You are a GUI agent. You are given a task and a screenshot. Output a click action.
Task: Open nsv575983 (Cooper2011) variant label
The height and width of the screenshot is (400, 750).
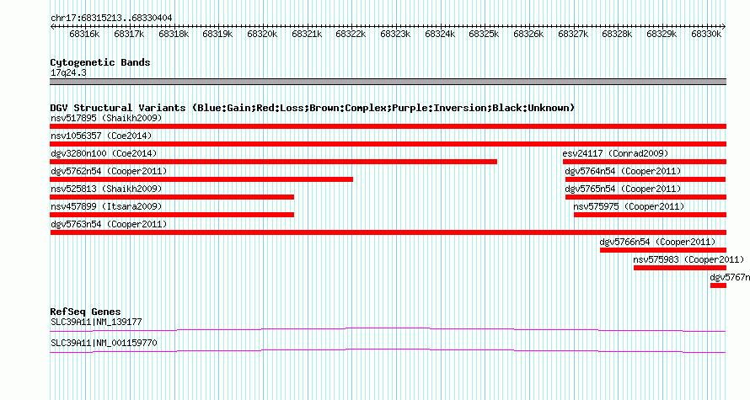click(x=688, y=259)
